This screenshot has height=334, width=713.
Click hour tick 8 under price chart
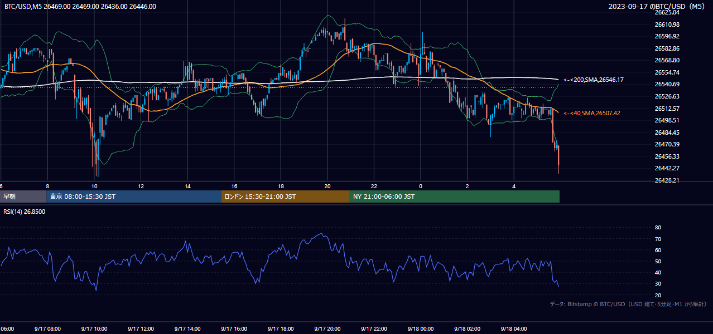pyautogui.click(x=47, y=186)
